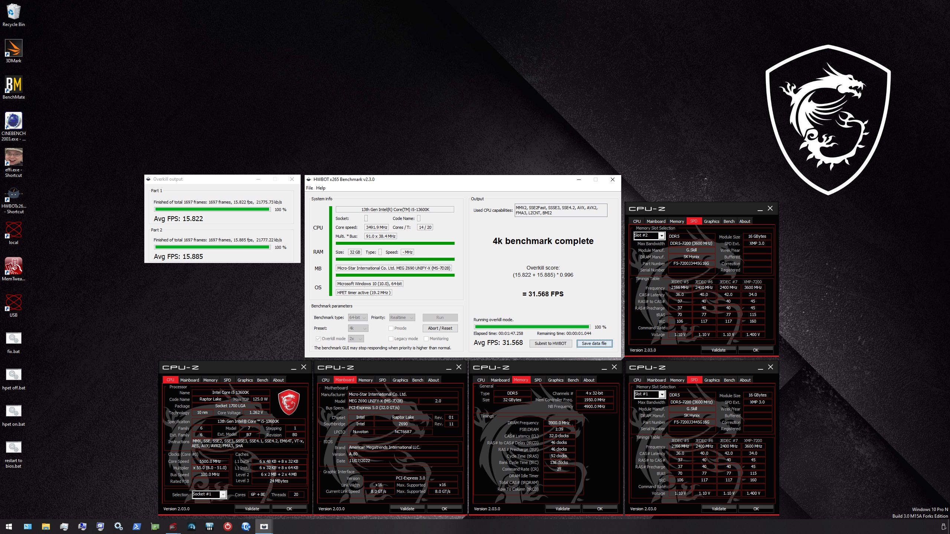Switch to CPU-Z from the taskbar
The height and width of the screenshot is (534, 950).
[x=173, y=526]
